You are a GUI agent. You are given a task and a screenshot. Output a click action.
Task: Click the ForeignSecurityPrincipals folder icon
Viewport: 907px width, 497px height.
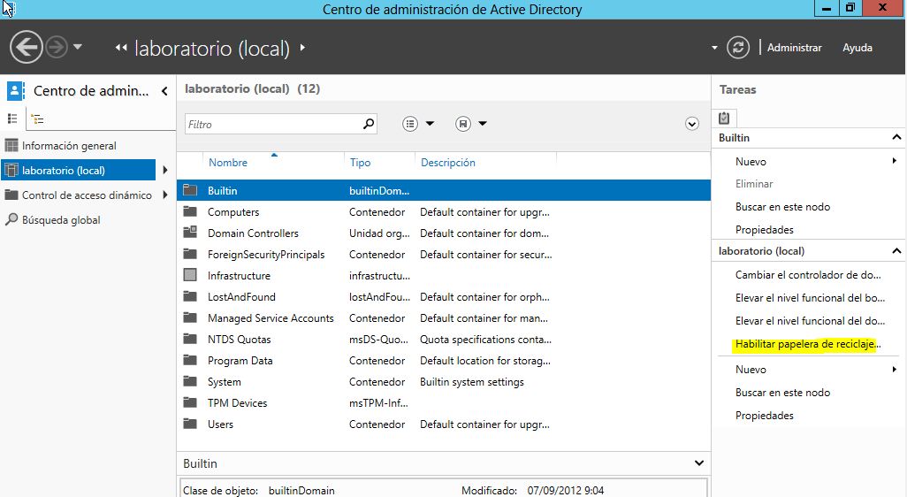pyautogui.click(x=190, y=254)
